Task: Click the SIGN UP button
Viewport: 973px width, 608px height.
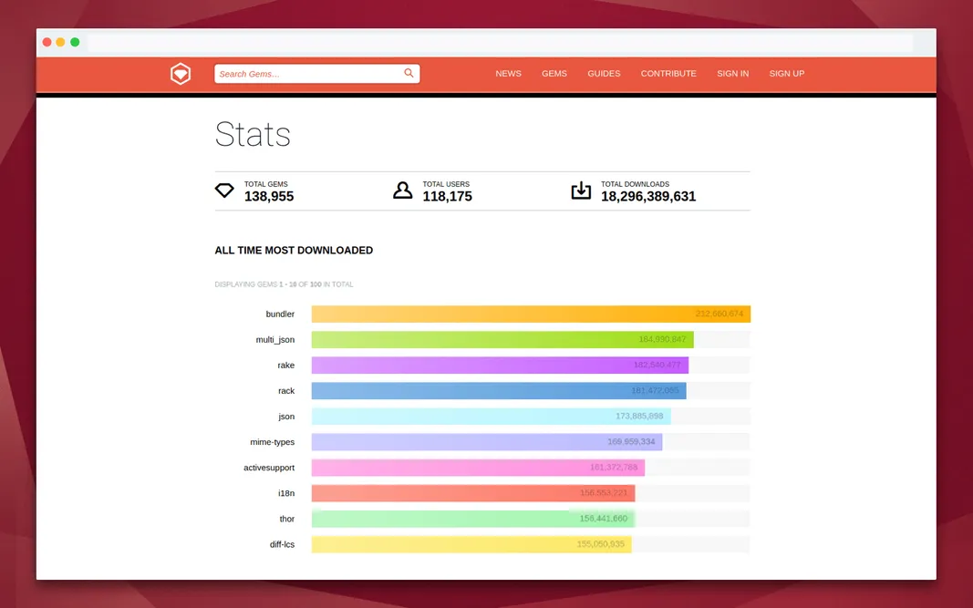Action: pyautogui.click(x=786, y=74)
